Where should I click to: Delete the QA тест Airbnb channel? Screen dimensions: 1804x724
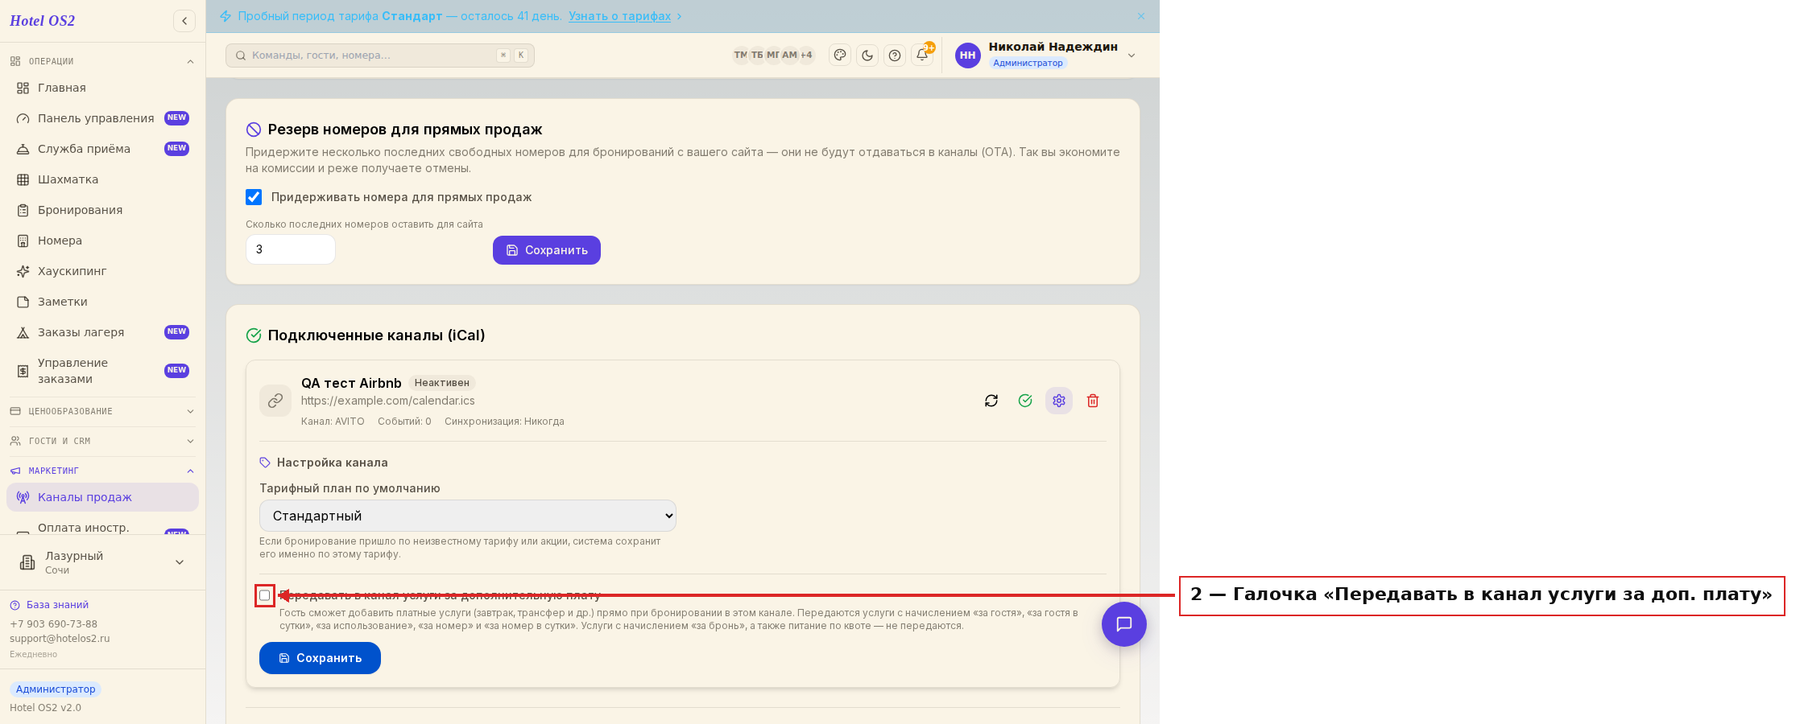[1093, 401]
